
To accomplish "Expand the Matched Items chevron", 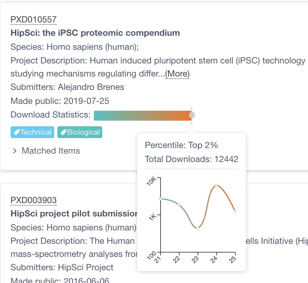I will click(x=14, y=151).
